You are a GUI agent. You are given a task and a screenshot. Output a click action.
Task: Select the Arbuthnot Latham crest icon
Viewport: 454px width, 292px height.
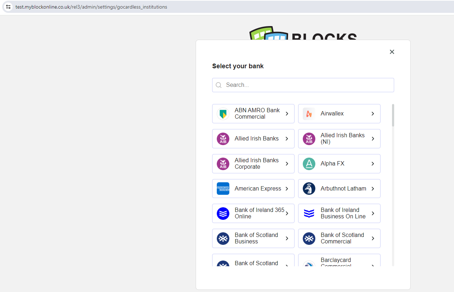(309, 189)
